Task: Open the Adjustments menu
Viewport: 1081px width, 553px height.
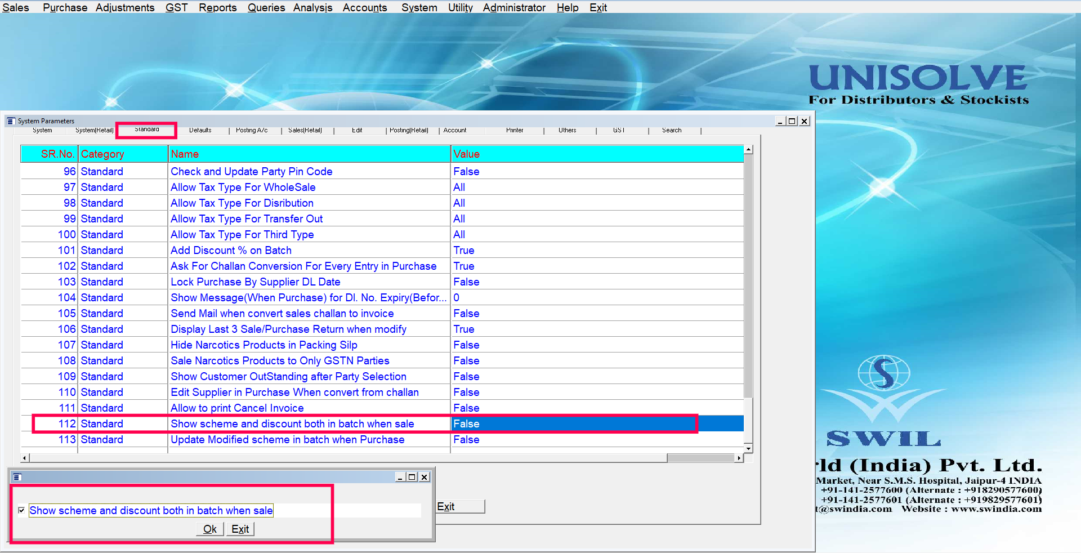Action: [125, 7]
